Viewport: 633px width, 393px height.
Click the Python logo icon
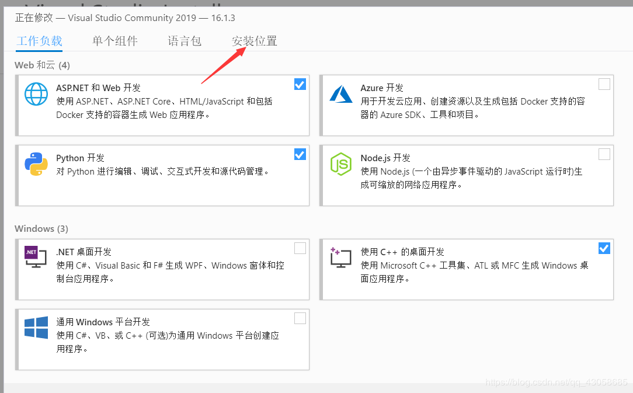36,164
